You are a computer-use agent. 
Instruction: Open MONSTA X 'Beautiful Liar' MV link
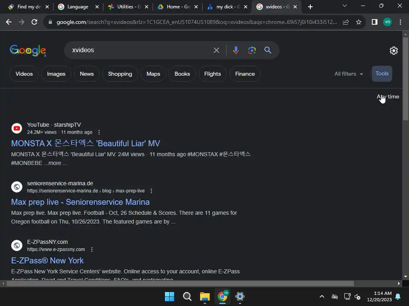coord(85,143)
